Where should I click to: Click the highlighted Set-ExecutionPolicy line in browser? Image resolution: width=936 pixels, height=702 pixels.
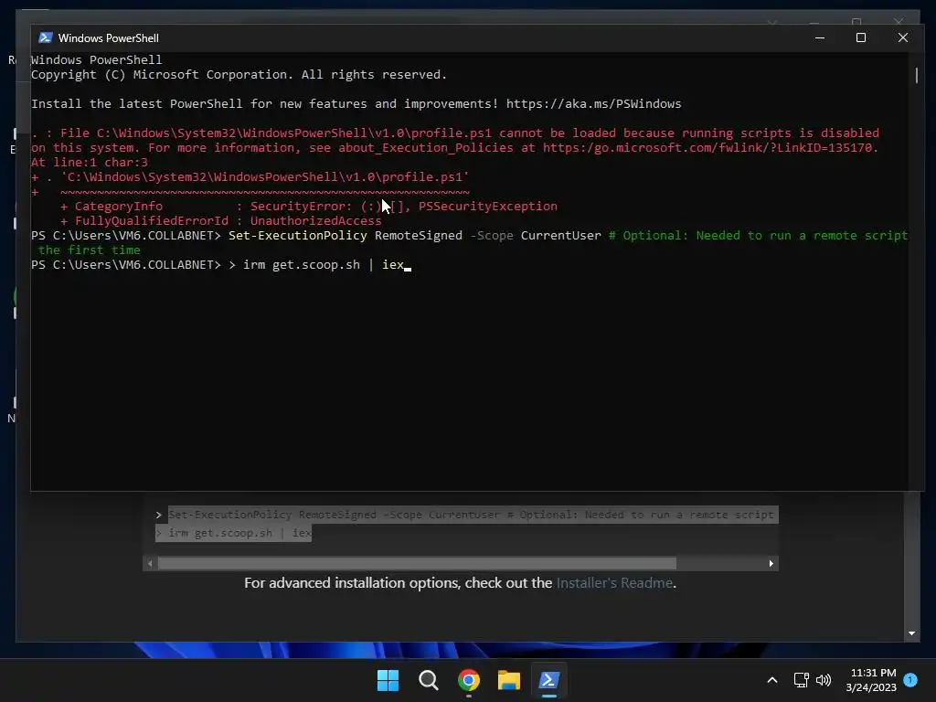tap(473, 515)
